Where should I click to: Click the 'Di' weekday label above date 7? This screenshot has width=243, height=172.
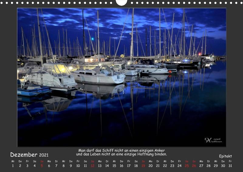[x=56, y=161]
